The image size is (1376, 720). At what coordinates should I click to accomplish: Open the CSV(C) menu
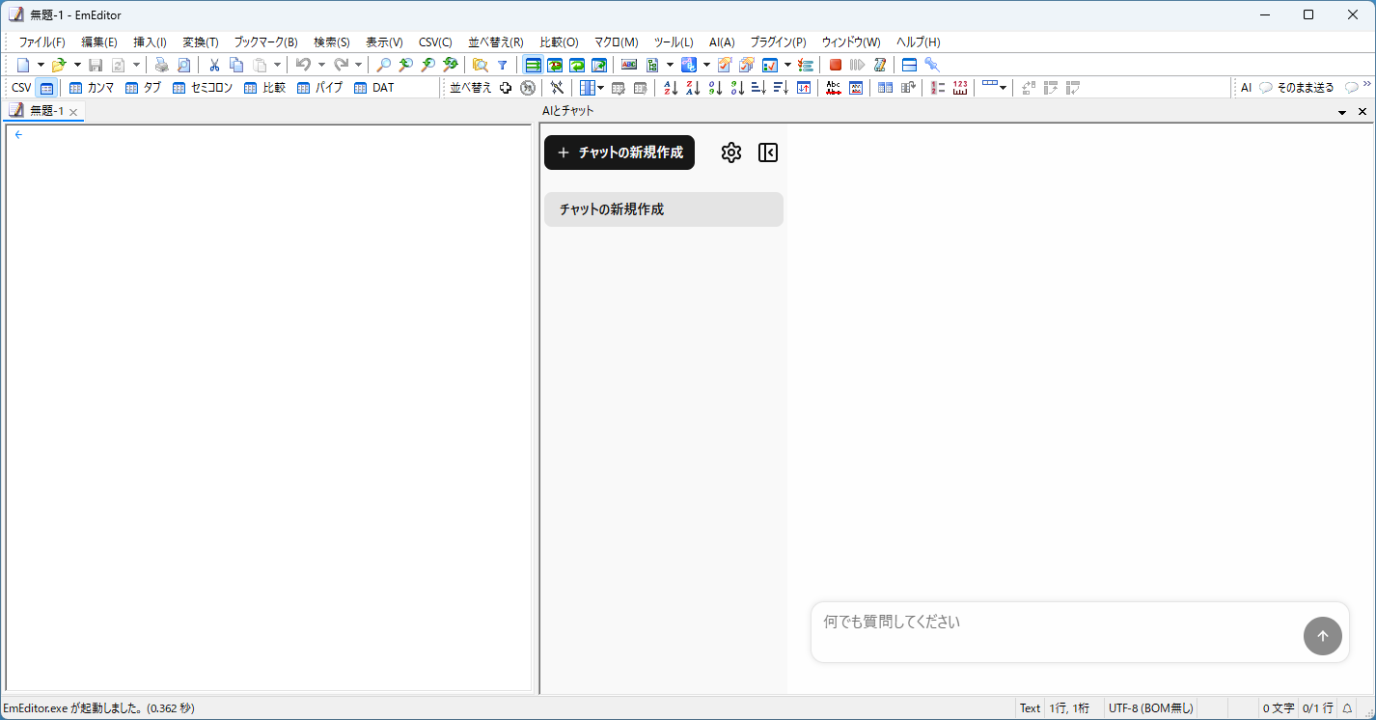(435, 42)
